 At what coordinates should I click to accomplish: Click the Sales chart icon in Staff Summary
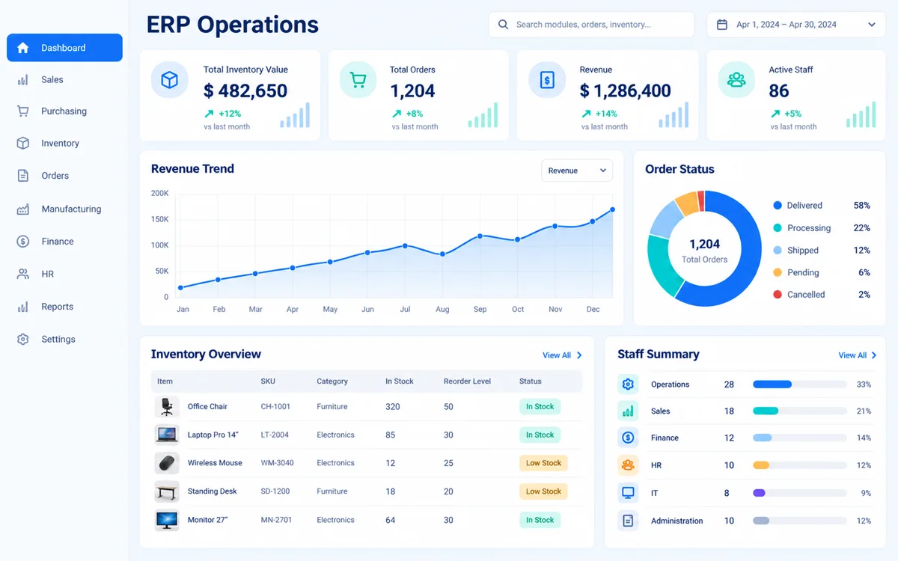(x=628, y=411)
